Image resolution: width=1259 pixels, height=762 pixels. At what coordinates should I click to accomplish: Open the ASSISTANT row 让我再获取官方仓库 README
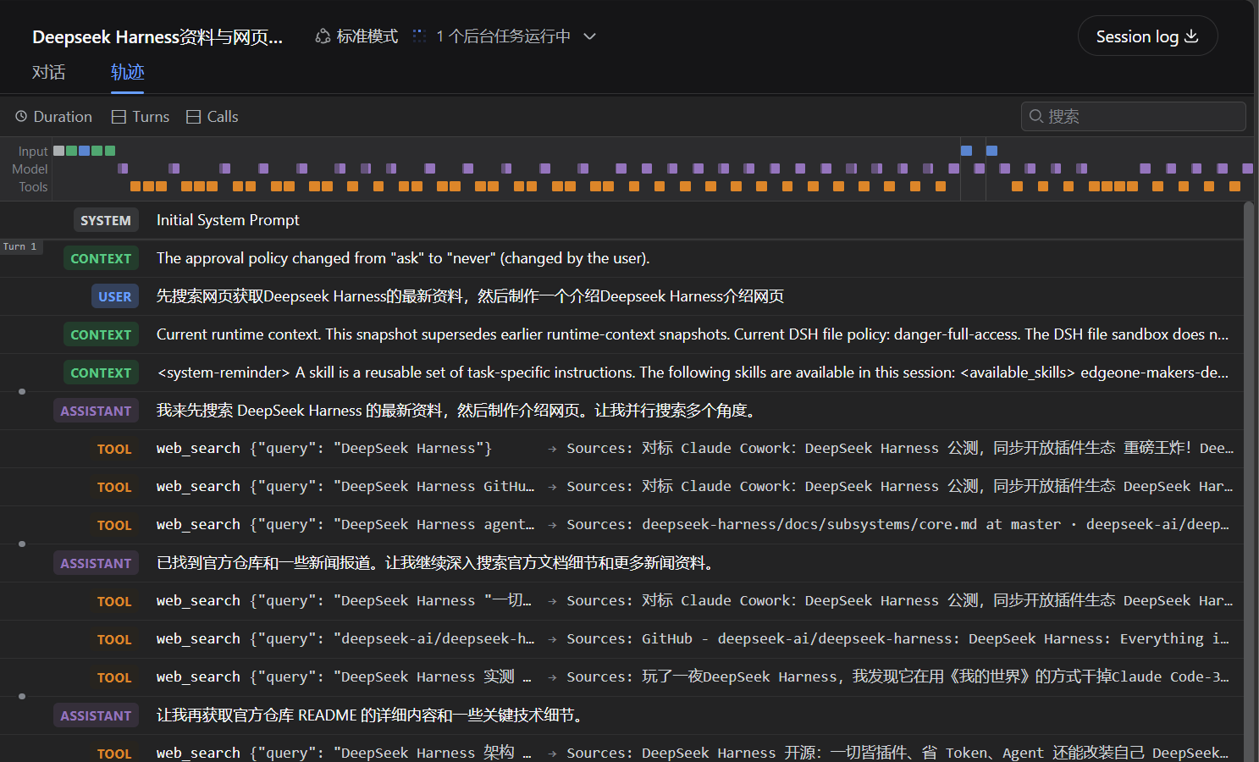[x=621, y=715]
